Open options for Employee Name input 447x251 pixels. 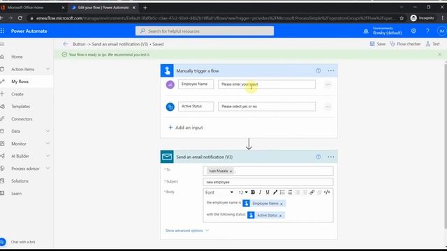click(328, 84)
